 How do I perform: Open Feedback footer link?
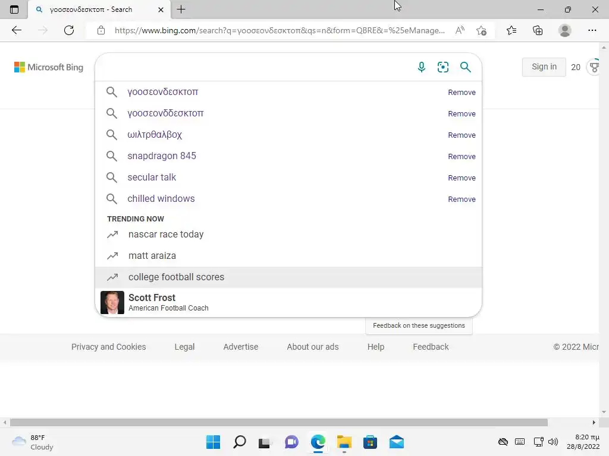431,347
